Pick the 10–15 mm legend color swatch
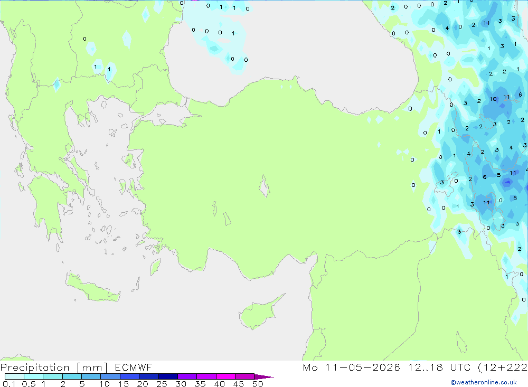Viewport: 528px width, 387px height. click(110, 376)
